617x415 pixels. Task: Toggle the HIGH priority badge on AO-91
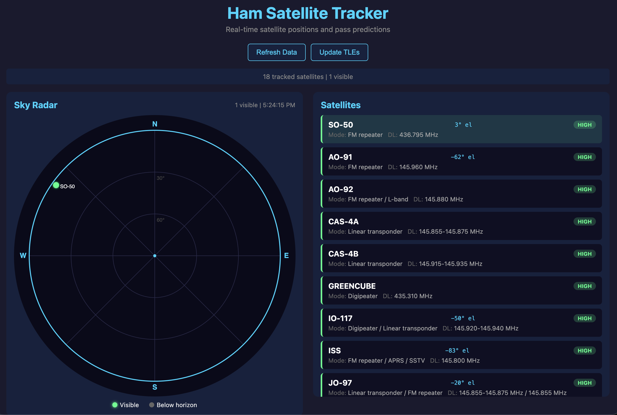point(585,157)
